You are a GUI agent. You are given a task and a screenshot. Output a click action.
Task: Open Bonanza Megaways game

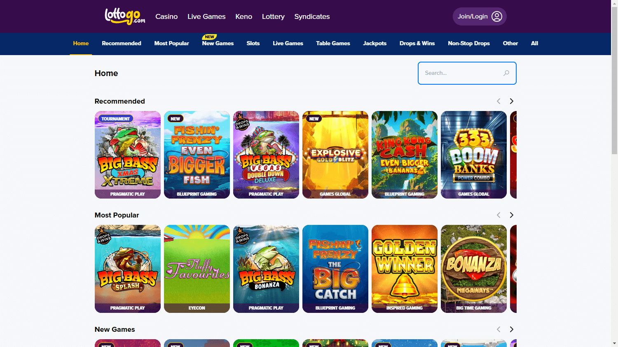(x=474, y=269)
